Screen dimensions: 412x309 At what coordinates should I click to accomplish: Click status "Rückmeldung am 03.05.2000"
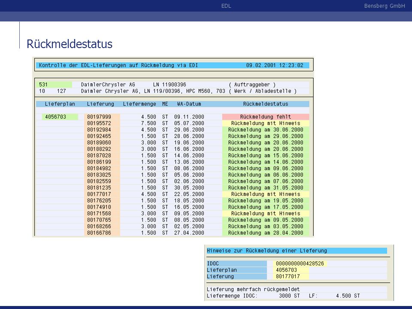[x=266, y=226]
